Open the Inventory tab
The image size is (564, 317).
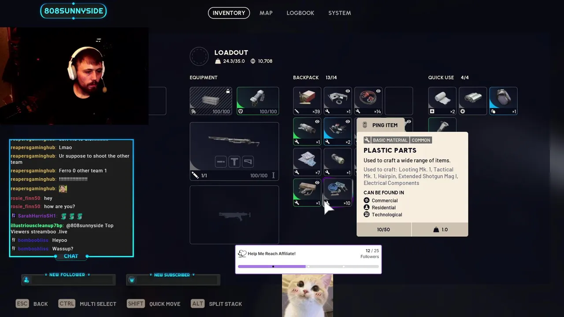(x=229, y=13)
